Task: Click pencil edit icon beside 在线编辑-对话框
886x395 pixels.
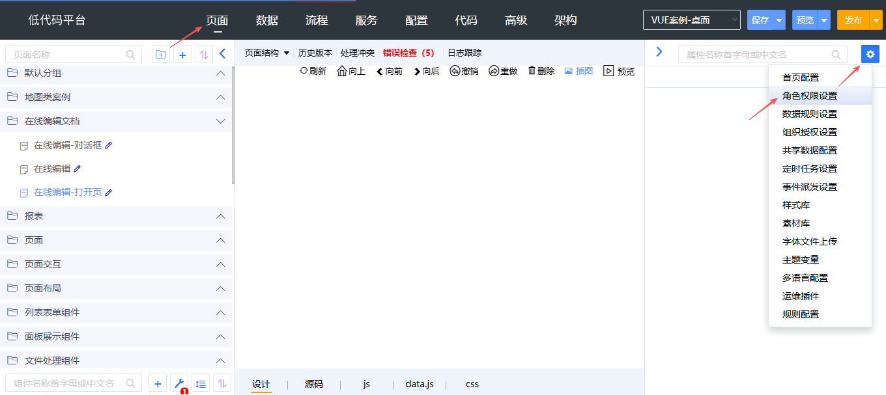Action: point(109,145)
